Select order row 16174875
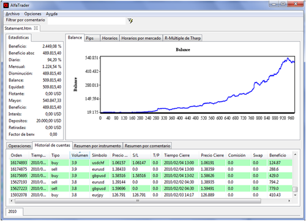Viewport: 306px width, 221px height. tap(151, 169)
